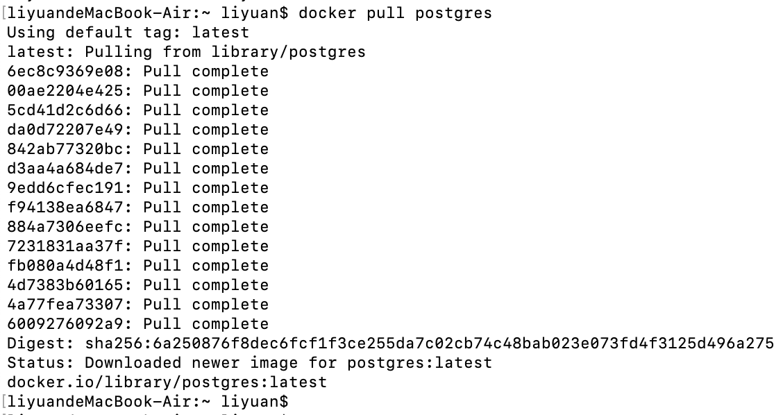Click layer ID 7231831aa37f

coord(70,246)
